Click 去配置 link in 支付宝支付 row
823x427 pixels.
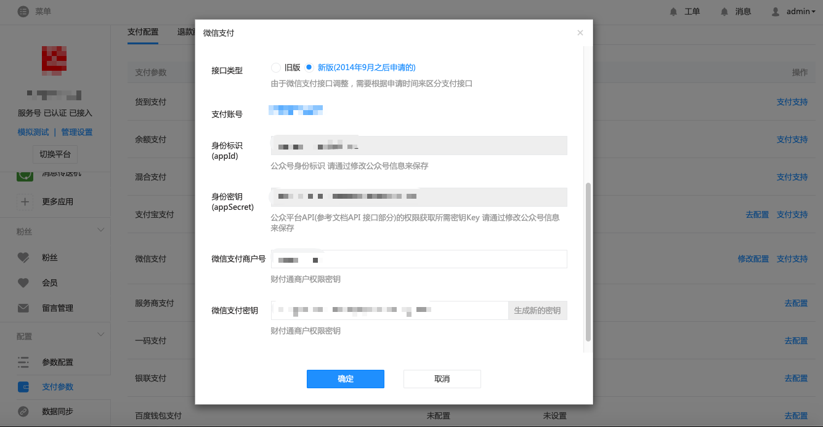(757, 215)
